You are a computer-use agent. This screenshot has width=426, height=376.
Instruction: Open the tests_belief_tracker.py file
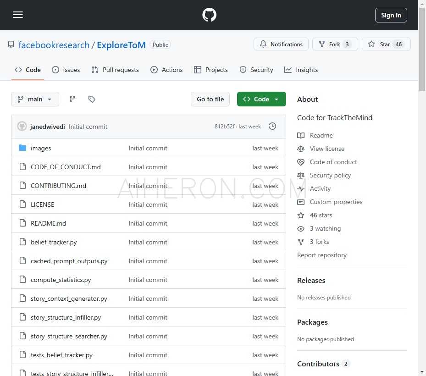point(61,355)
